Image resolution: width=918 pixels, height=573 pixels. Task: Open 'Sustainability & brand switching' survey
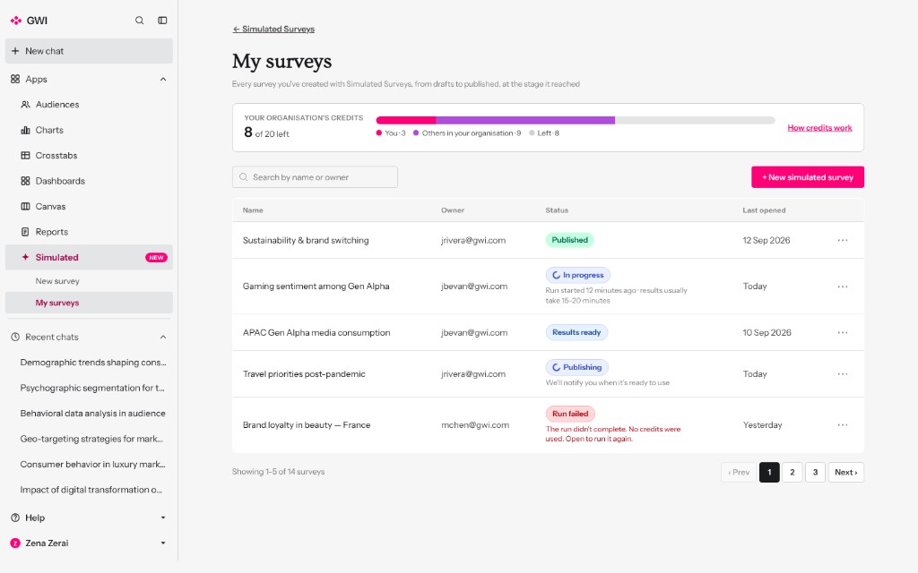tap(306, 240)
